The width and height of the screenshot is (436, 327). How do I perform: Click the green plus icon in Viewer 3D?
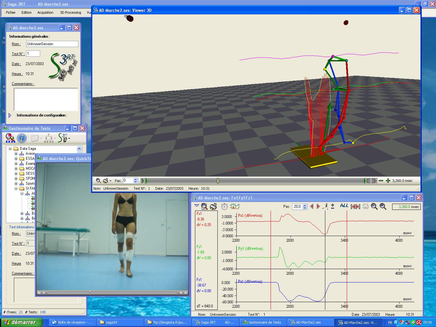click(388, 181)
